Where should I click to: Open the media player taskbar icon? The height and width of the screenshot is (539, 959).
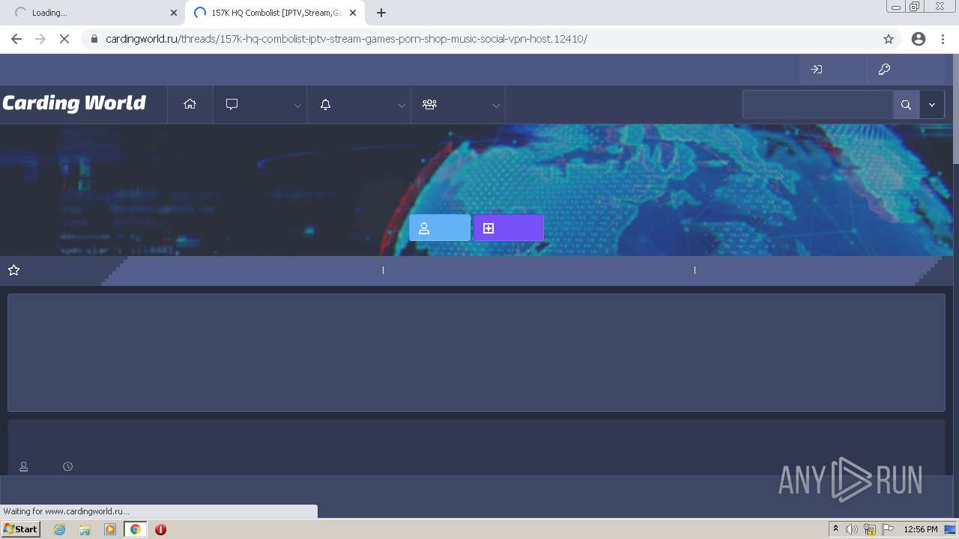pyautogui.click(x=110, y=529)
